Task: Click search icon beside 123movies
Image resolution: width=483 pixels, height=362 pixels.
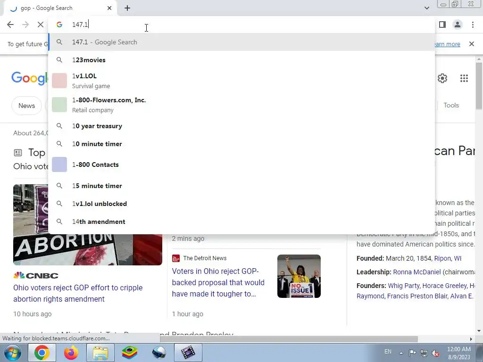Action: click(x=59, y=60)
